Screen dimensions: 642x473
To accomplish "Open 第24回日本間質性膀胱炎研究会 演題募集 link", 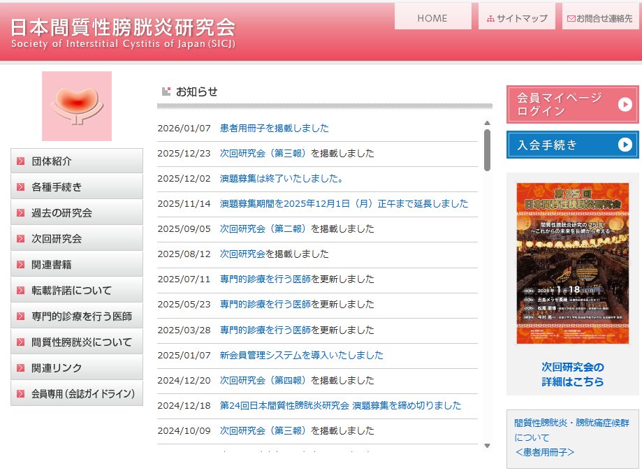I will tap(340, 405).
